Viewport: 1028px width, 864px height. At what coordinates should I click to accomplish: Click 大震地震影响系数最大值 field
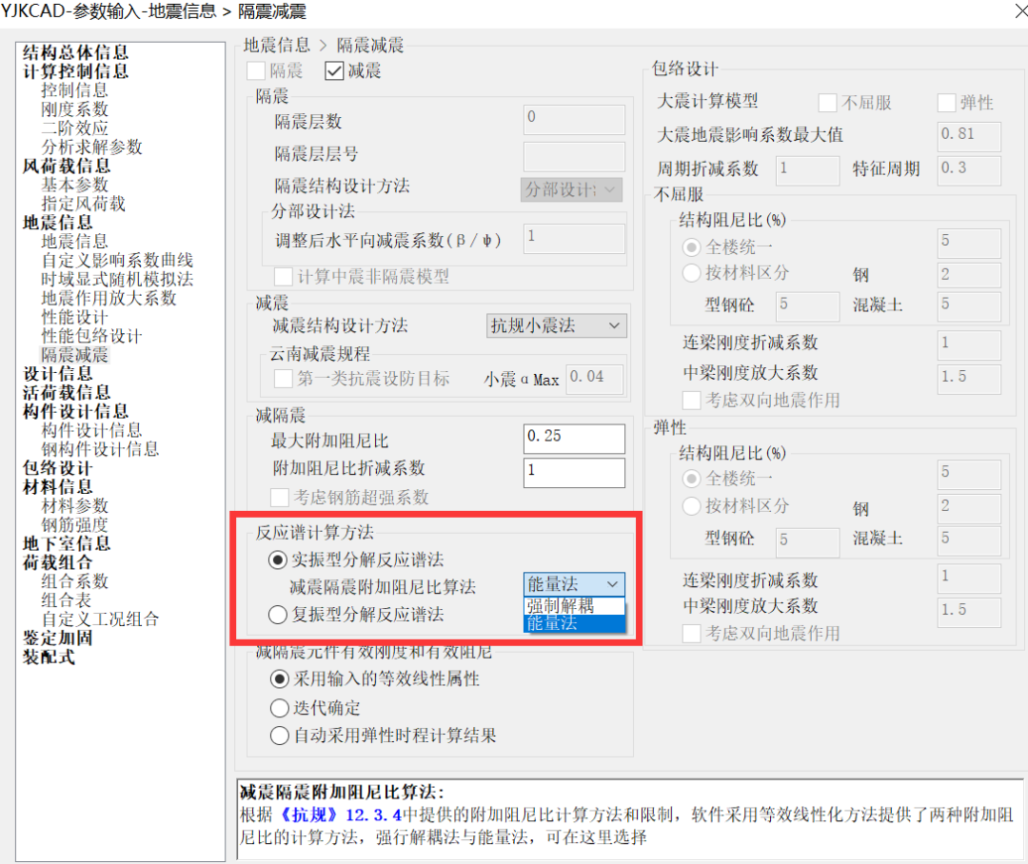click(969, 136)
